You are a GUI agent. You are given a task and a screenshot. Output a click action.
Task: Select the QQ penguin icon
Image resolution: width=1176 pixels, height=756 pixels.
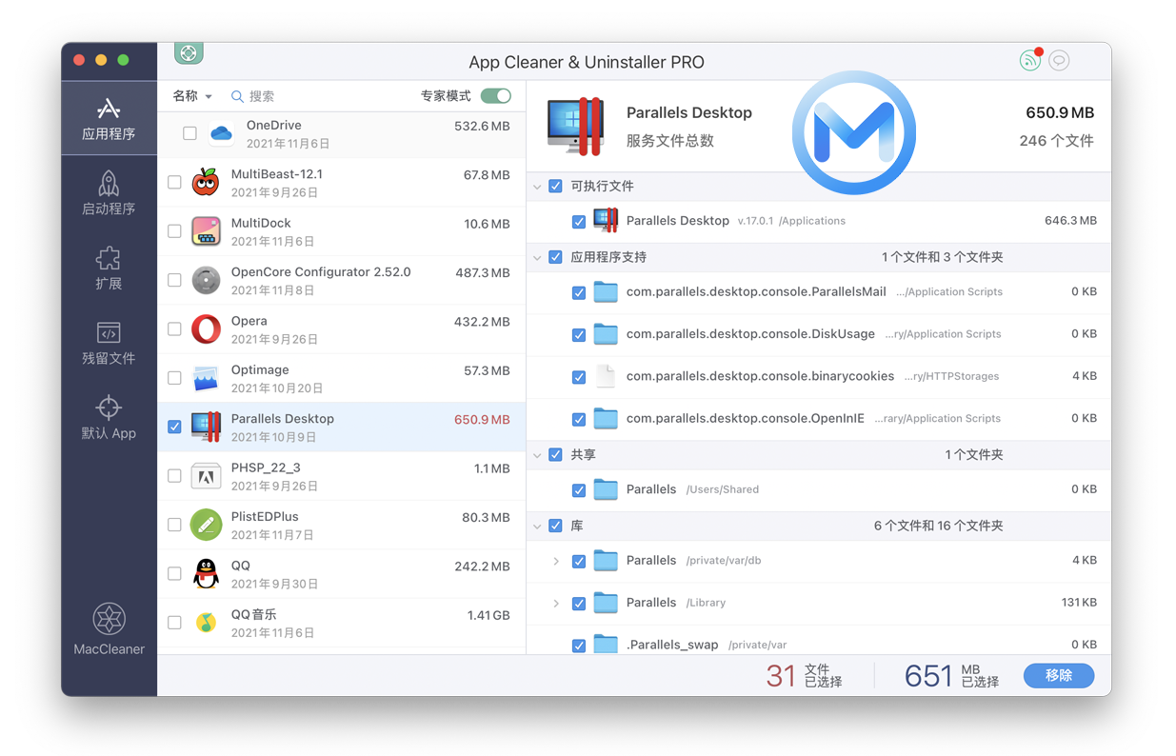(206, 574)
